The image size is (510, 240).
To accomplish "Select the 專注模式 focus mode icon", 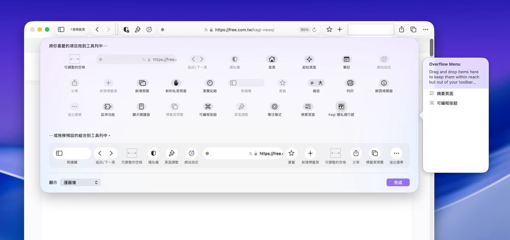I will coord(274,107).
